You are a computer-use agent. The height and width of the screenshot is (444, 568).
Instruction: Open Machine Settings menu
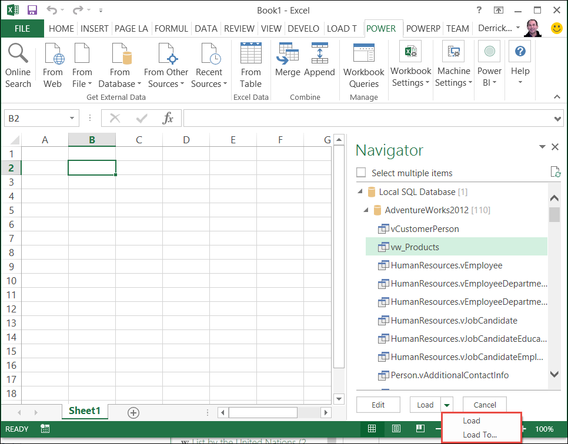[453, 65]
